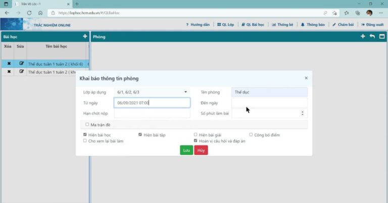This screenshot has height=203, width=388.
Task: Click the site info lock icon in the address bar
Action: click(53, 13)
